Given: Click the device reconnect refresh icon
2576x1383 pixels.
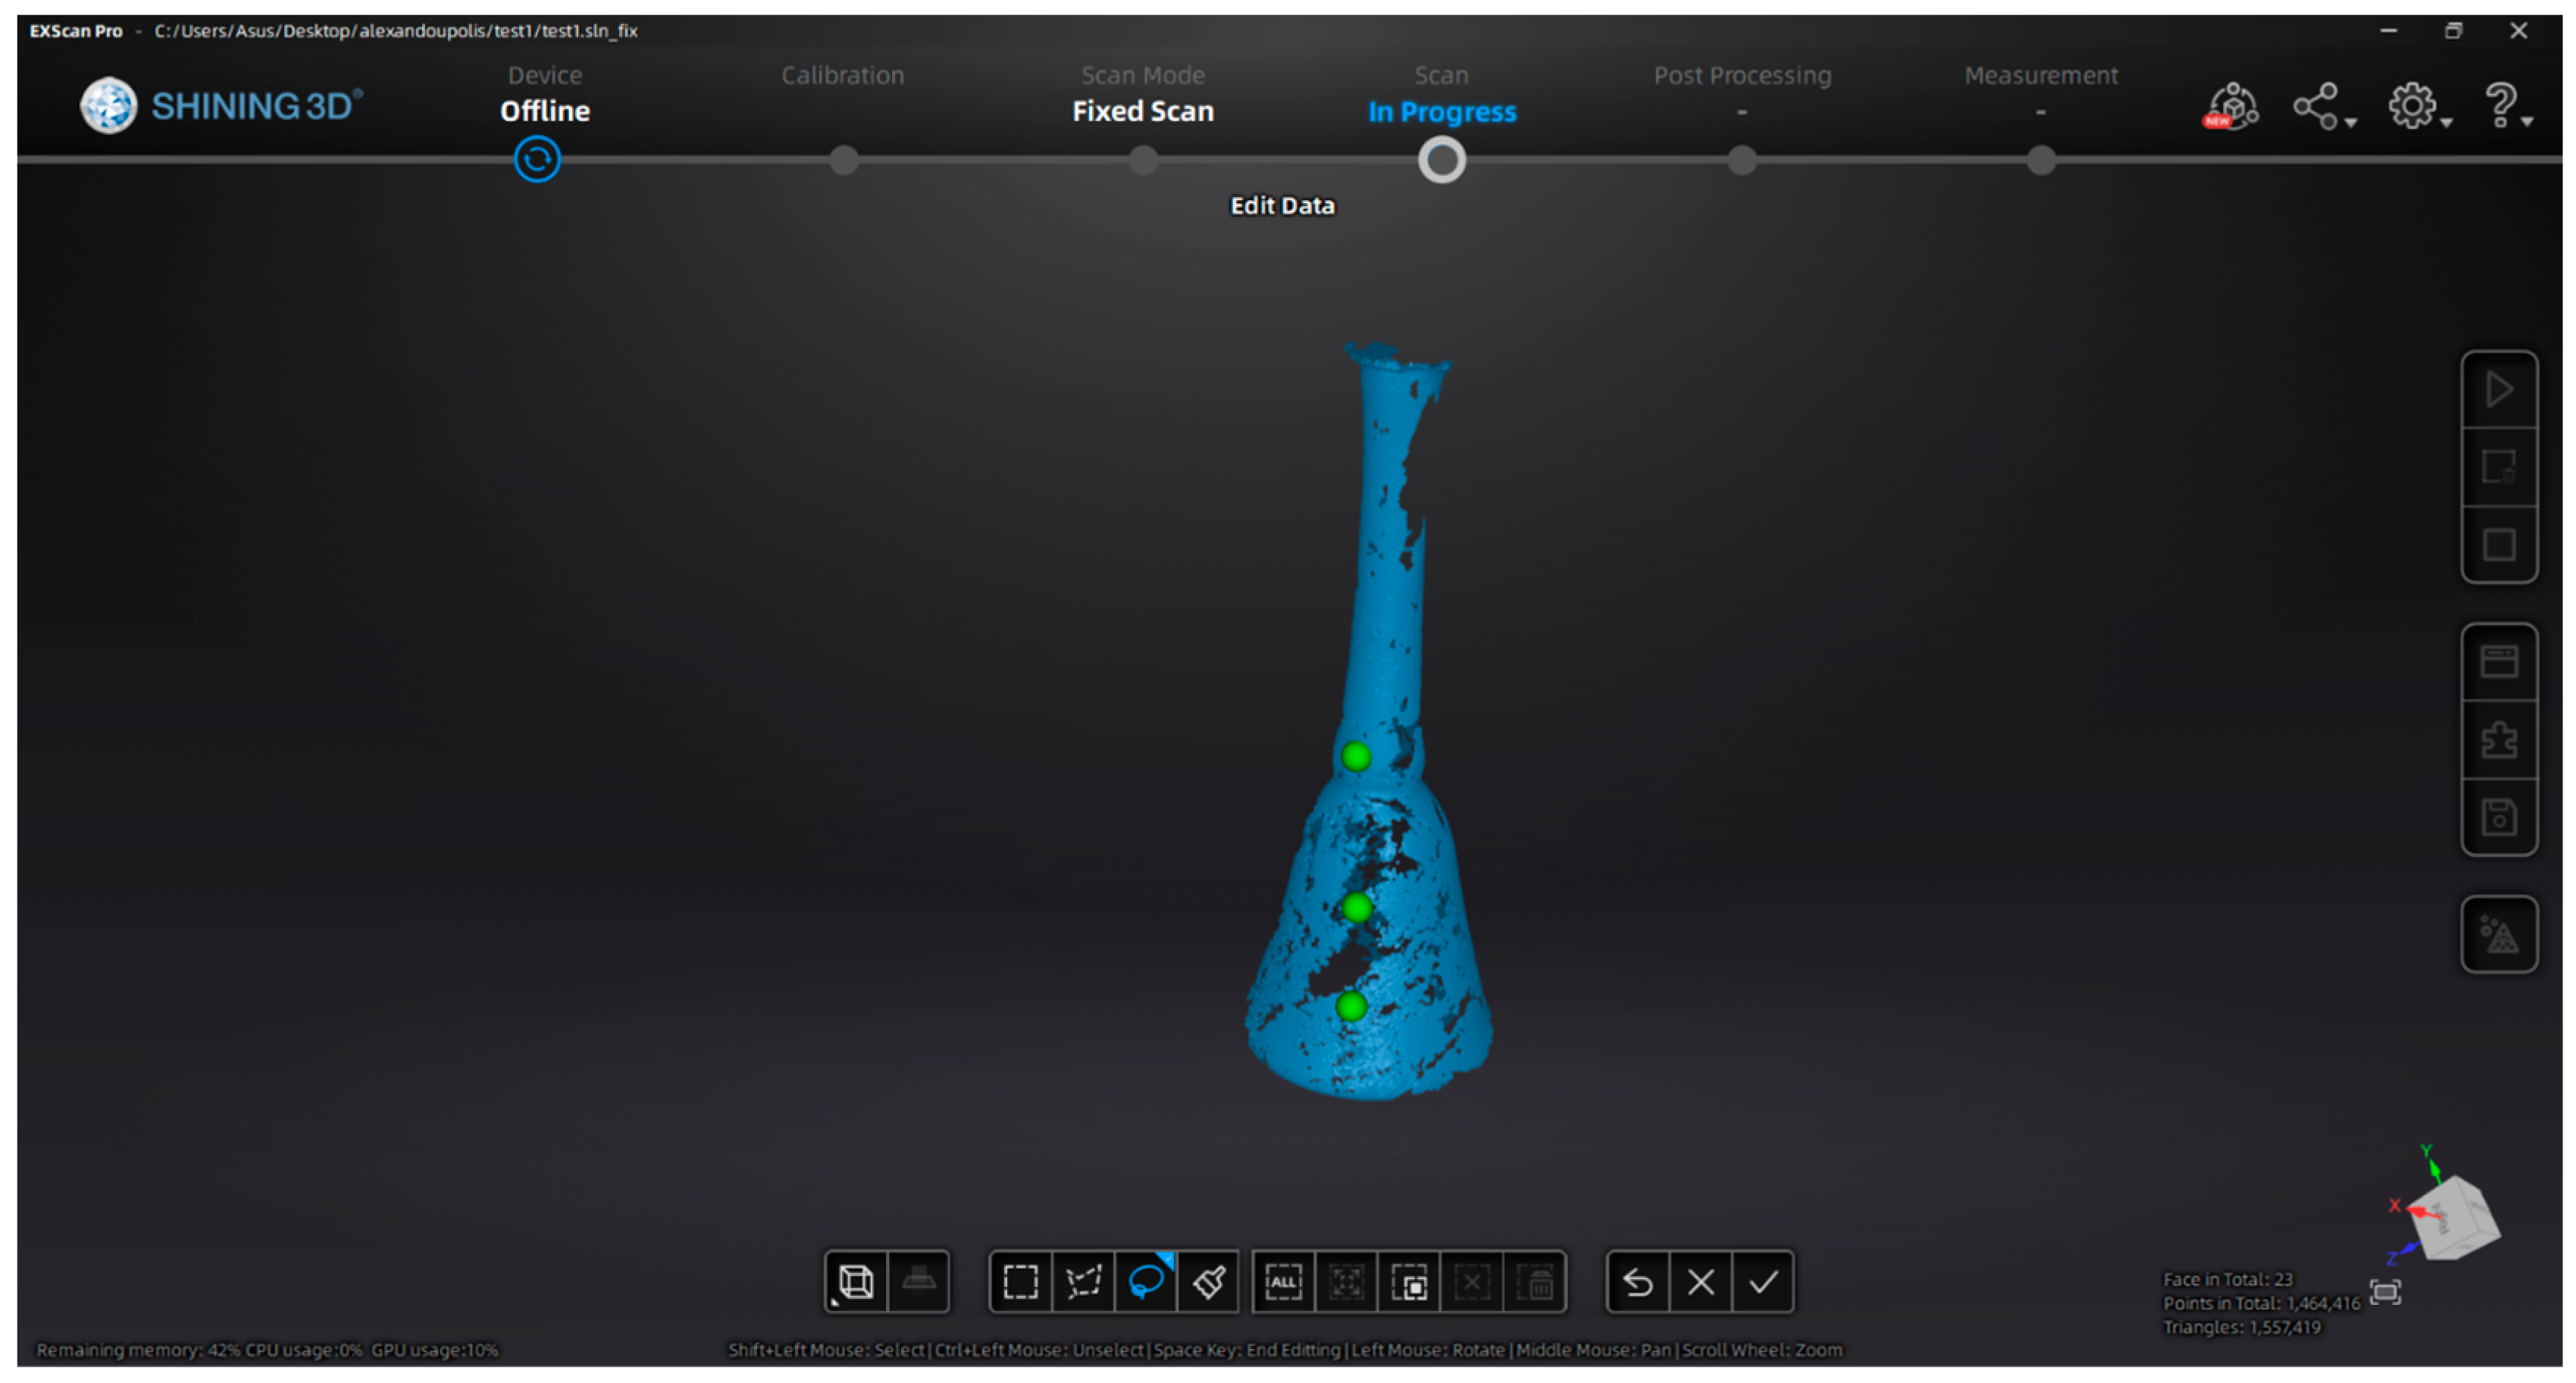Looking at the screenshot, I should click(537, 160).
